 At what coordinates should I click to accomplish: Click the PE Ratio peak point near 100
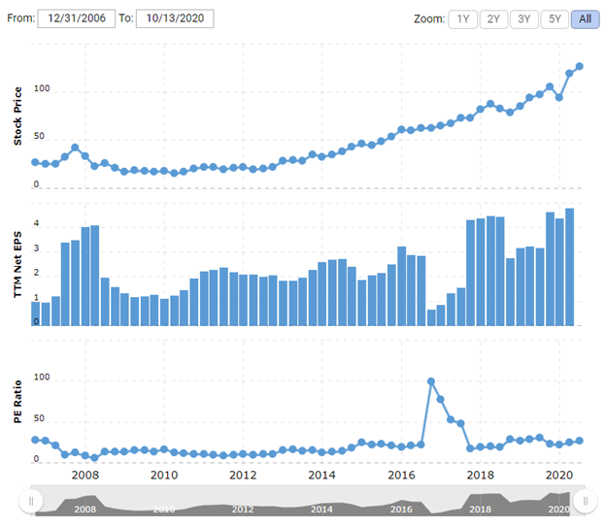pyautogui.click(x=430, y=381)
